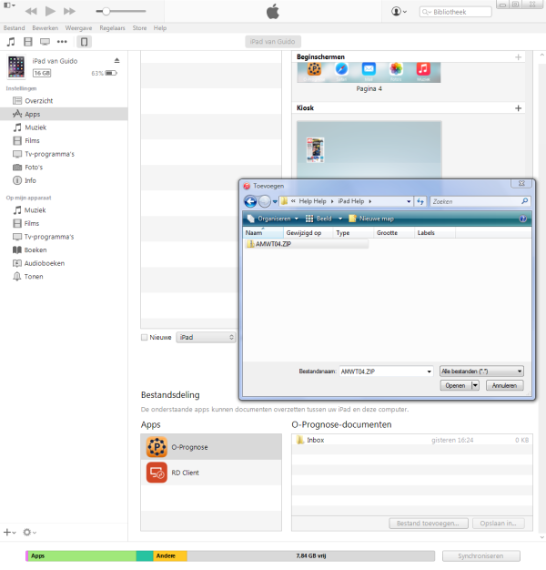
Task: Open the file type filter Alle bestanden
Action: click(481, 372)
